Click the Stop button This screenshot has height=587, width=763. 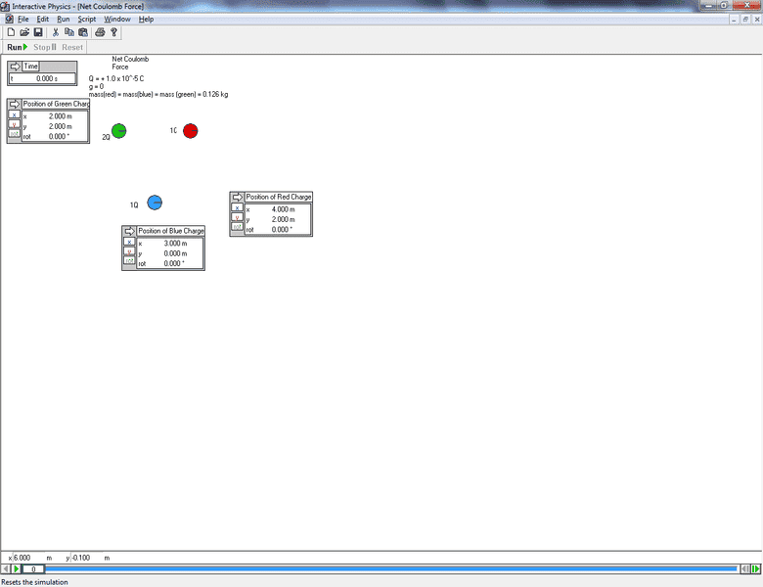pyautogui.click(x=44, y=47)
